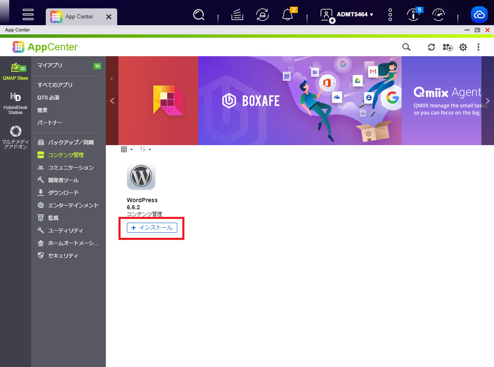Install WordPress with インストール button
494x367 pixels.
(152, 228)
